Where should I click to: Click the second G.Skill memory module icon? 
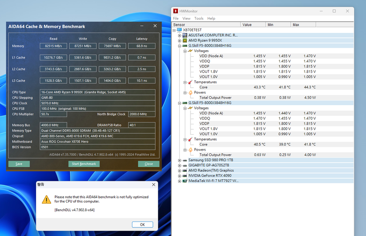(x=185, y=103)
